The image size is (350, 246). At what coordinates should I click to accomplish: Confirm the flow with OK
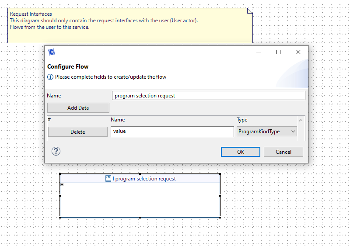click(x=240, y=152)
